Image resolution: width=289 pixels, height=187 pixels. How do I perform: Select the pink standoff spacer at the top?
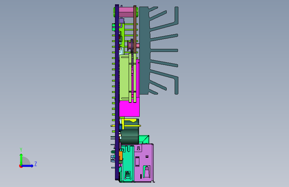[126, 12]
